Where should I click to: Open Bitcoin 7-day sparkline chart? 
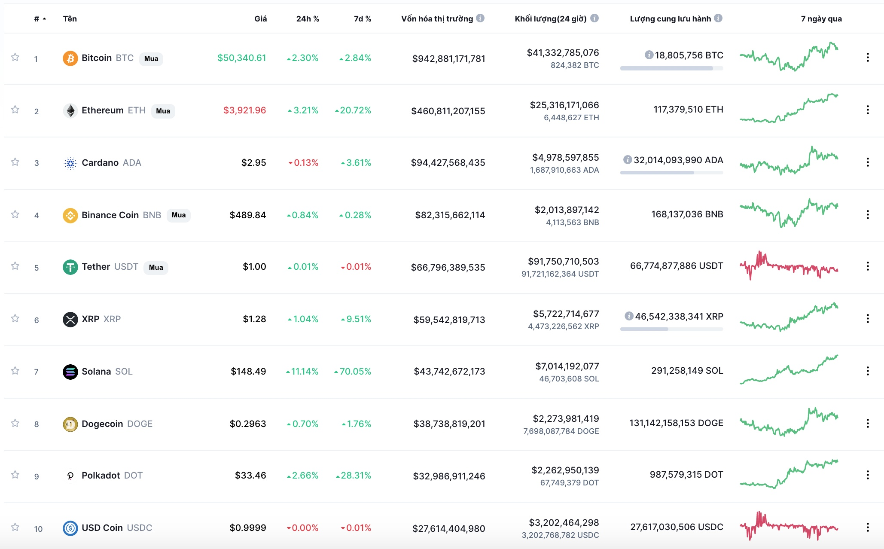tap(789, 56)
